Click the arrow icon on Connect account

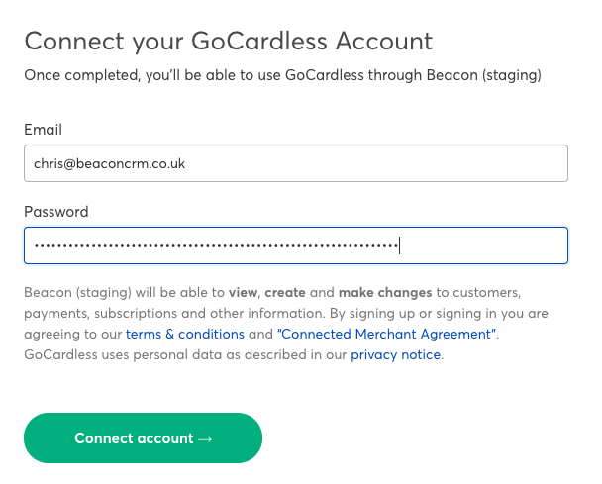(206, 438)
